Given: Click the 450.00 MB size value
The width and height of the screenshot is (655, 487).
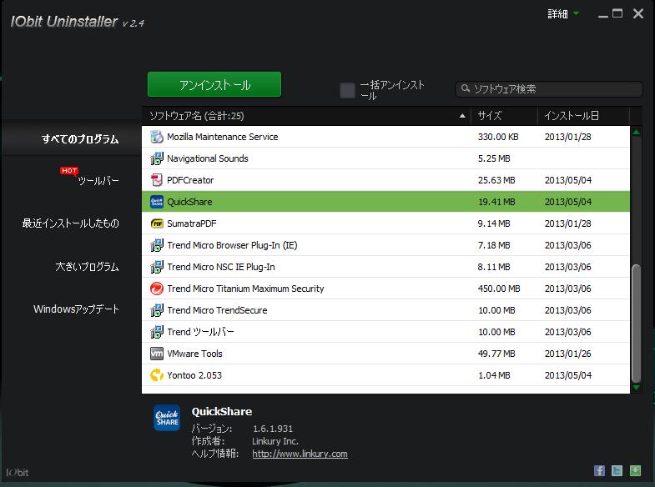Looking at the screenshot, I should [x=499, y=289].
